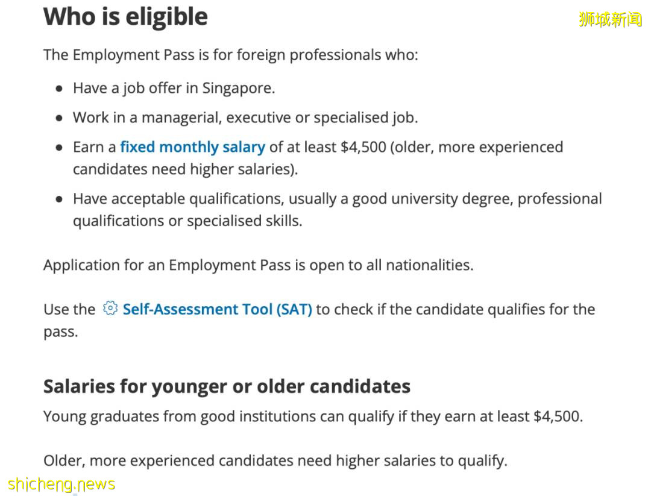The height and width of the screenshot is (496, 651).
Task: Click the yellow 狮城新闻 watermark logo
Action: click(610, 19)
